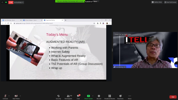
Task: Open a new browser tab
Action: click(66, 20)
